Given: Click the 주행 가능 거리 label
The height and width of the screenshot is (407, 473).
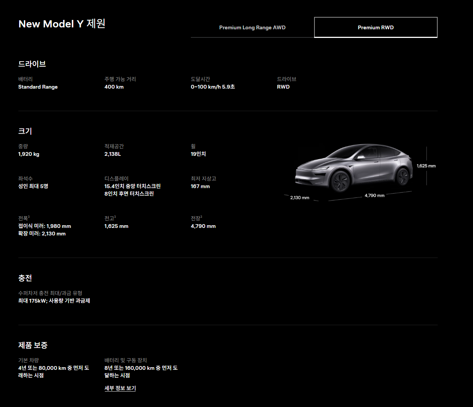Looking at the screenshot, I should coord(120,79).
